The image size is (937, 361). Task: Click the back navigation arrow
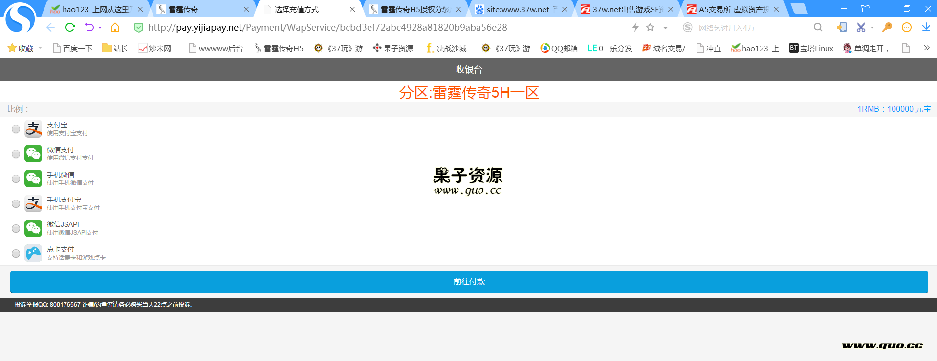(50, 27)
